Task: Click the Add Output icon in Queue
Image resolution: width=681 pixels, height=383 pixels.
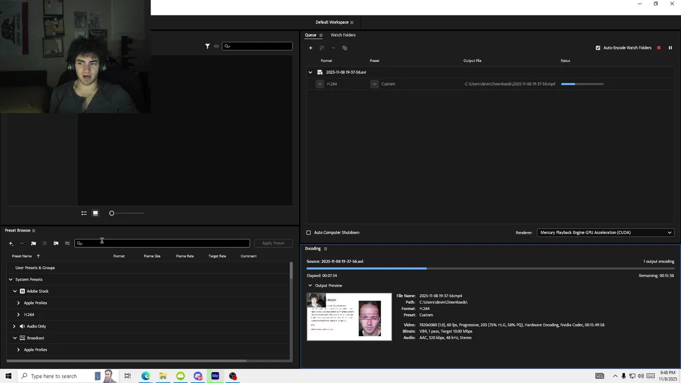Action: click(x=322, y=48)
